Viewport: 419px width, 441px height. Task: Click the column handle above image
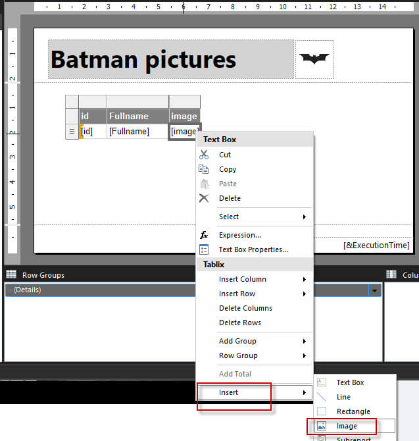tap(185, 101)
